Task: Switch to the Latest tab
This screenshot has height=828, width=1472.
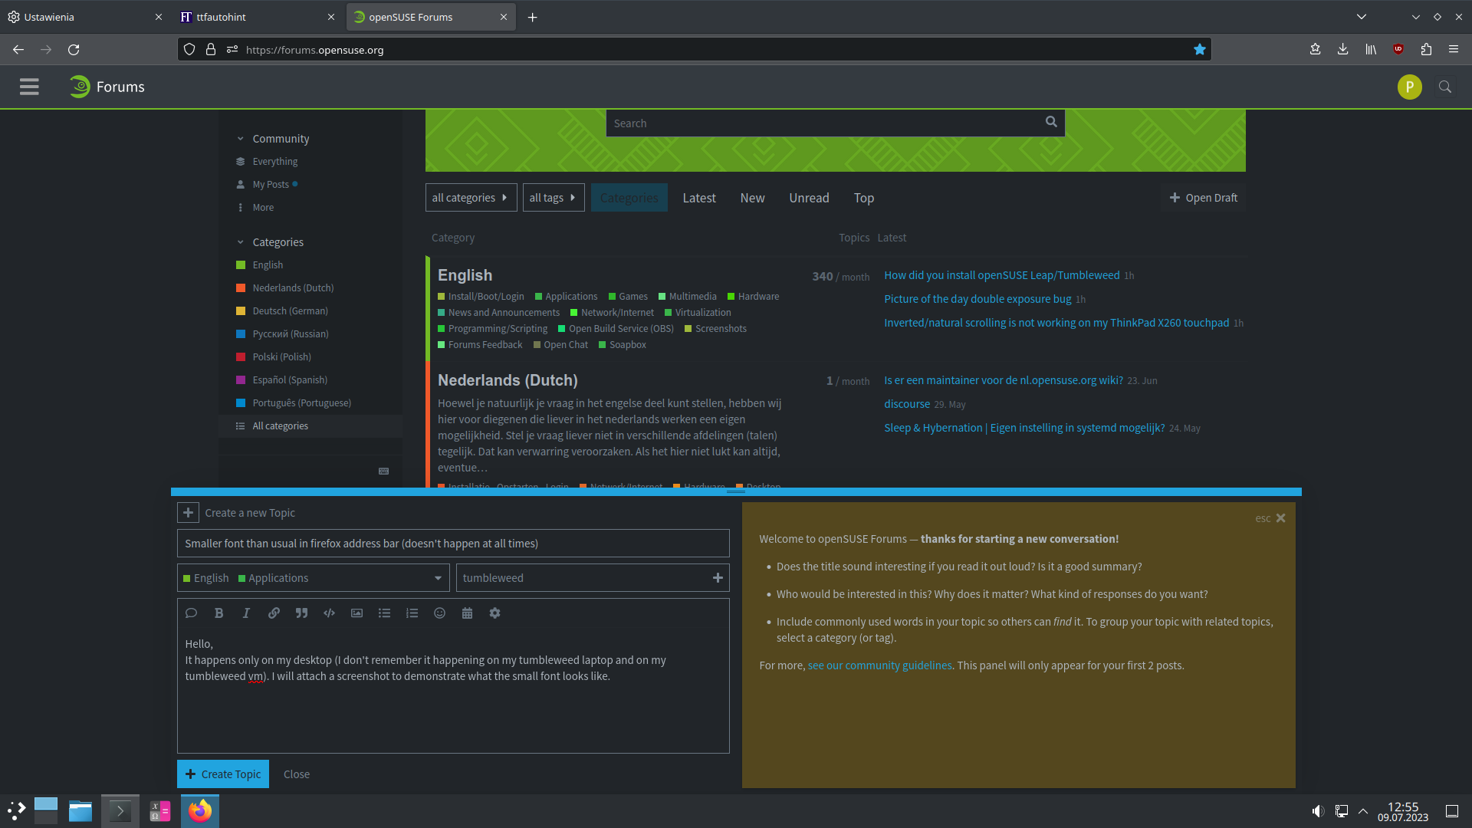Action: pos(698,198)
